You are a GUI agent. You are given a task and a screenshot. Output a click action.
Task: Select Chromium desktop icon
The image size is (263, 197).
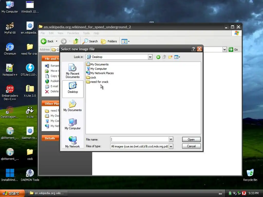click(10, 49)
